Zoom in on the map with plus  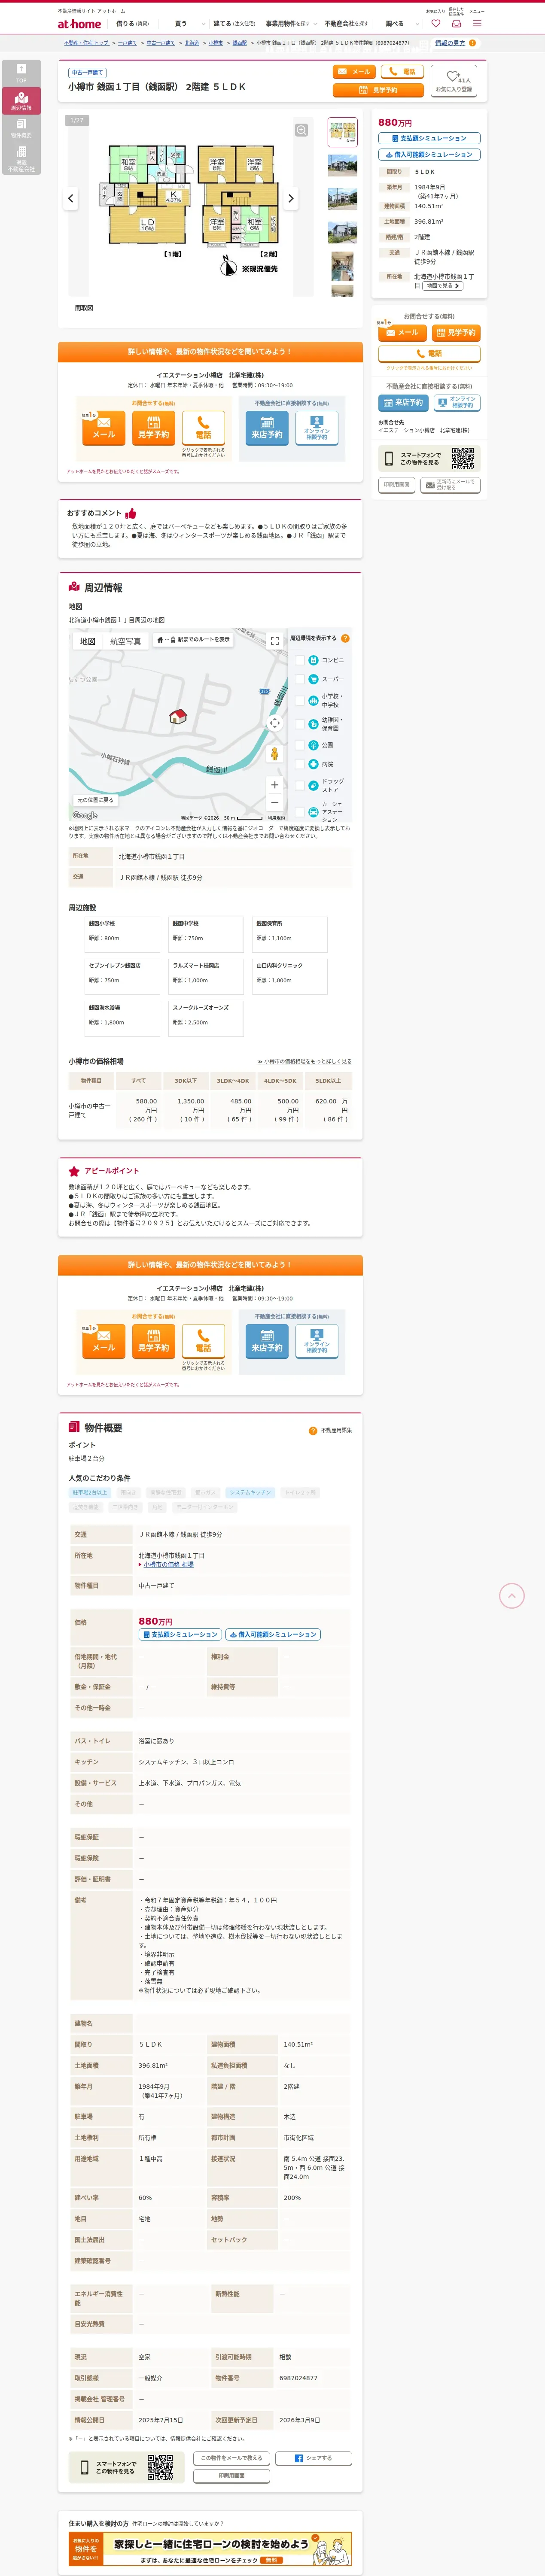tap(274, 785)
